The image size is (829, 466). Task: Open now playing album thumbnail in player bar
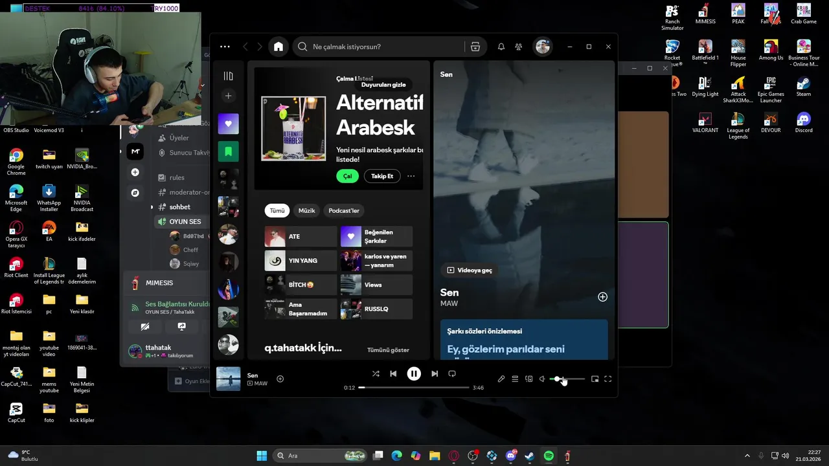click(x=228, y=379)
